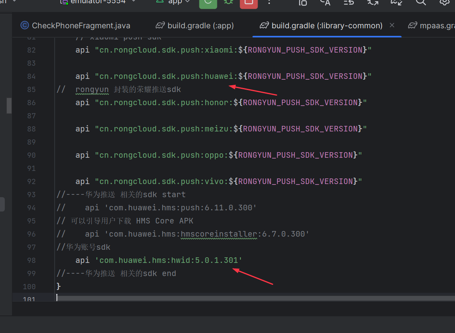Stop the running app with red button
The image size is (455, 333).
[249, 3]
